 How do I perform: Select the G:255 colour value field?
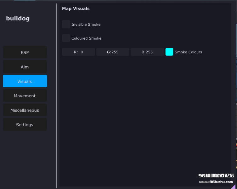click(x=113, y=52)
